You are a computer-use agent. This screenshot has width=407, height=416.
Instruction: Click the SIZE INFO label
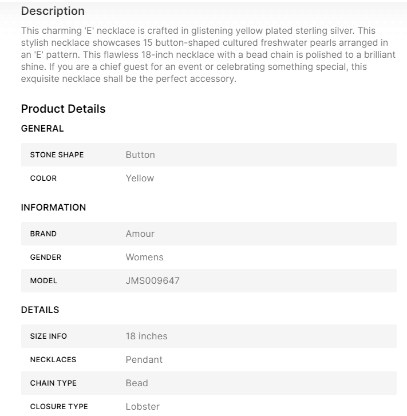pyautogui.click(x=49, y=336)
